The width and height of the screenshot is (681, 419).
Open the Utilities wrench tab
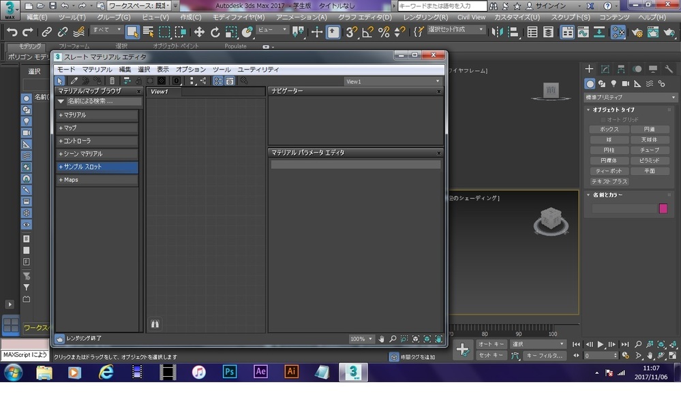667,69
